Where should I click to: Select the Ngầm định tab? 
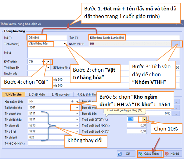(12, 94)
